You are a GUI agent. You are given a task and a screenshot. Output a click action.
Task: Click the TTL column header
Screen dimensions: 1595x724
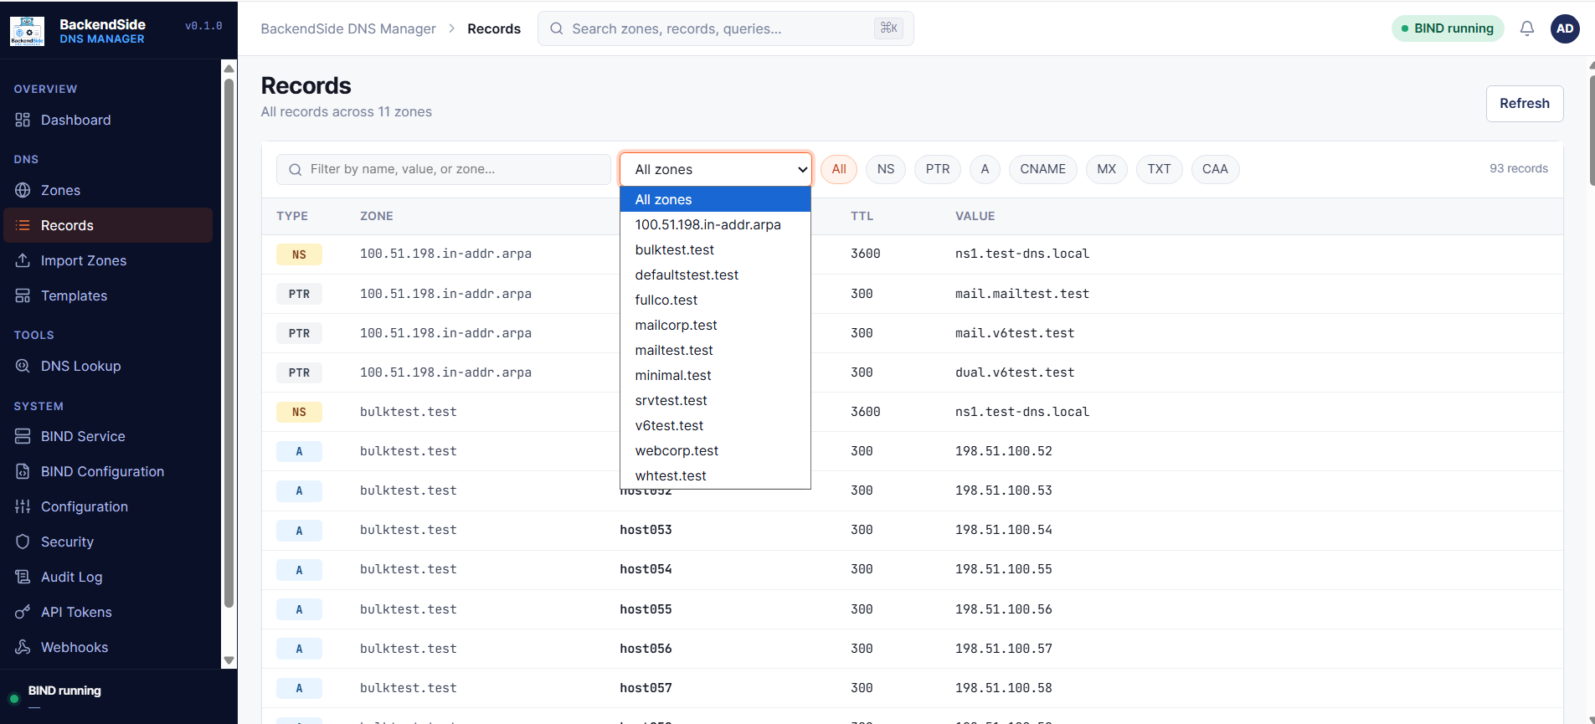point(862,216)
